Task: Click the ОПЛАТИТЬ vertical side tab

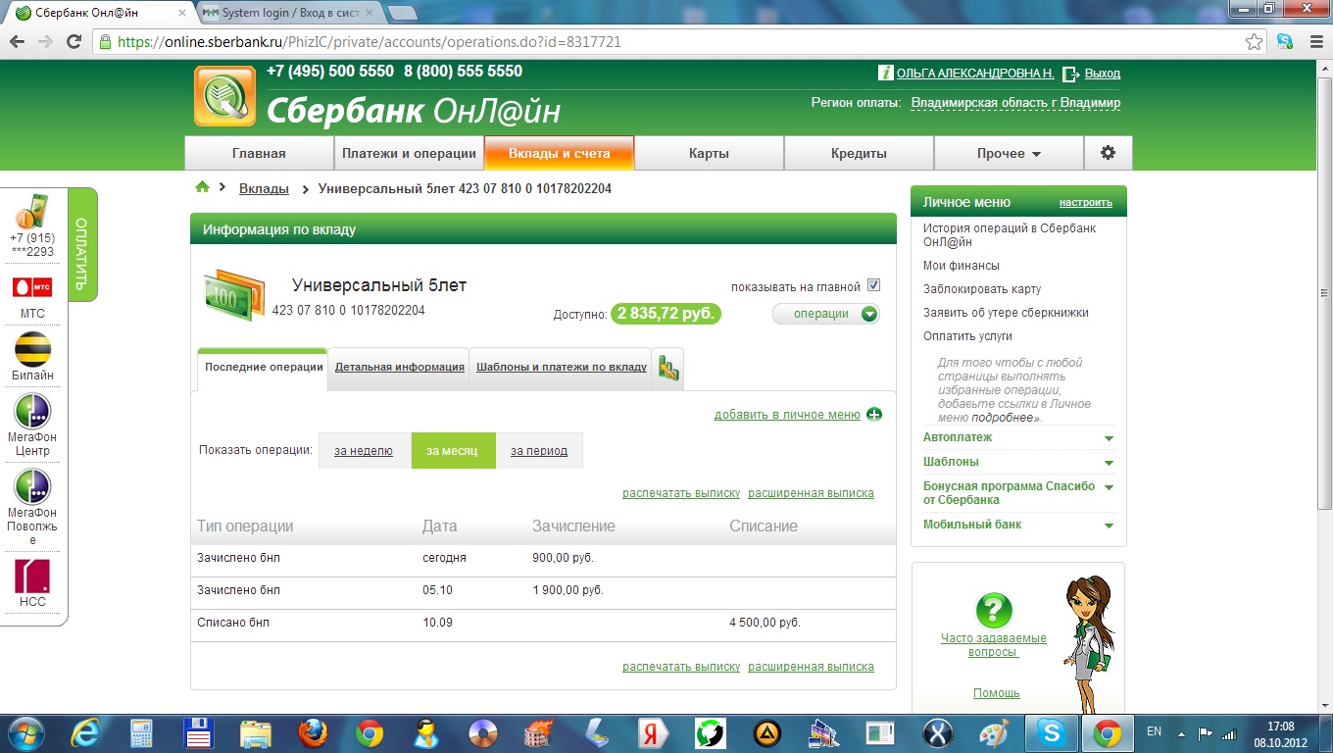Action: [81, 245]
